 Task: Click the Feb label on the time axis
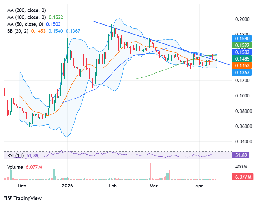(113, 186)
